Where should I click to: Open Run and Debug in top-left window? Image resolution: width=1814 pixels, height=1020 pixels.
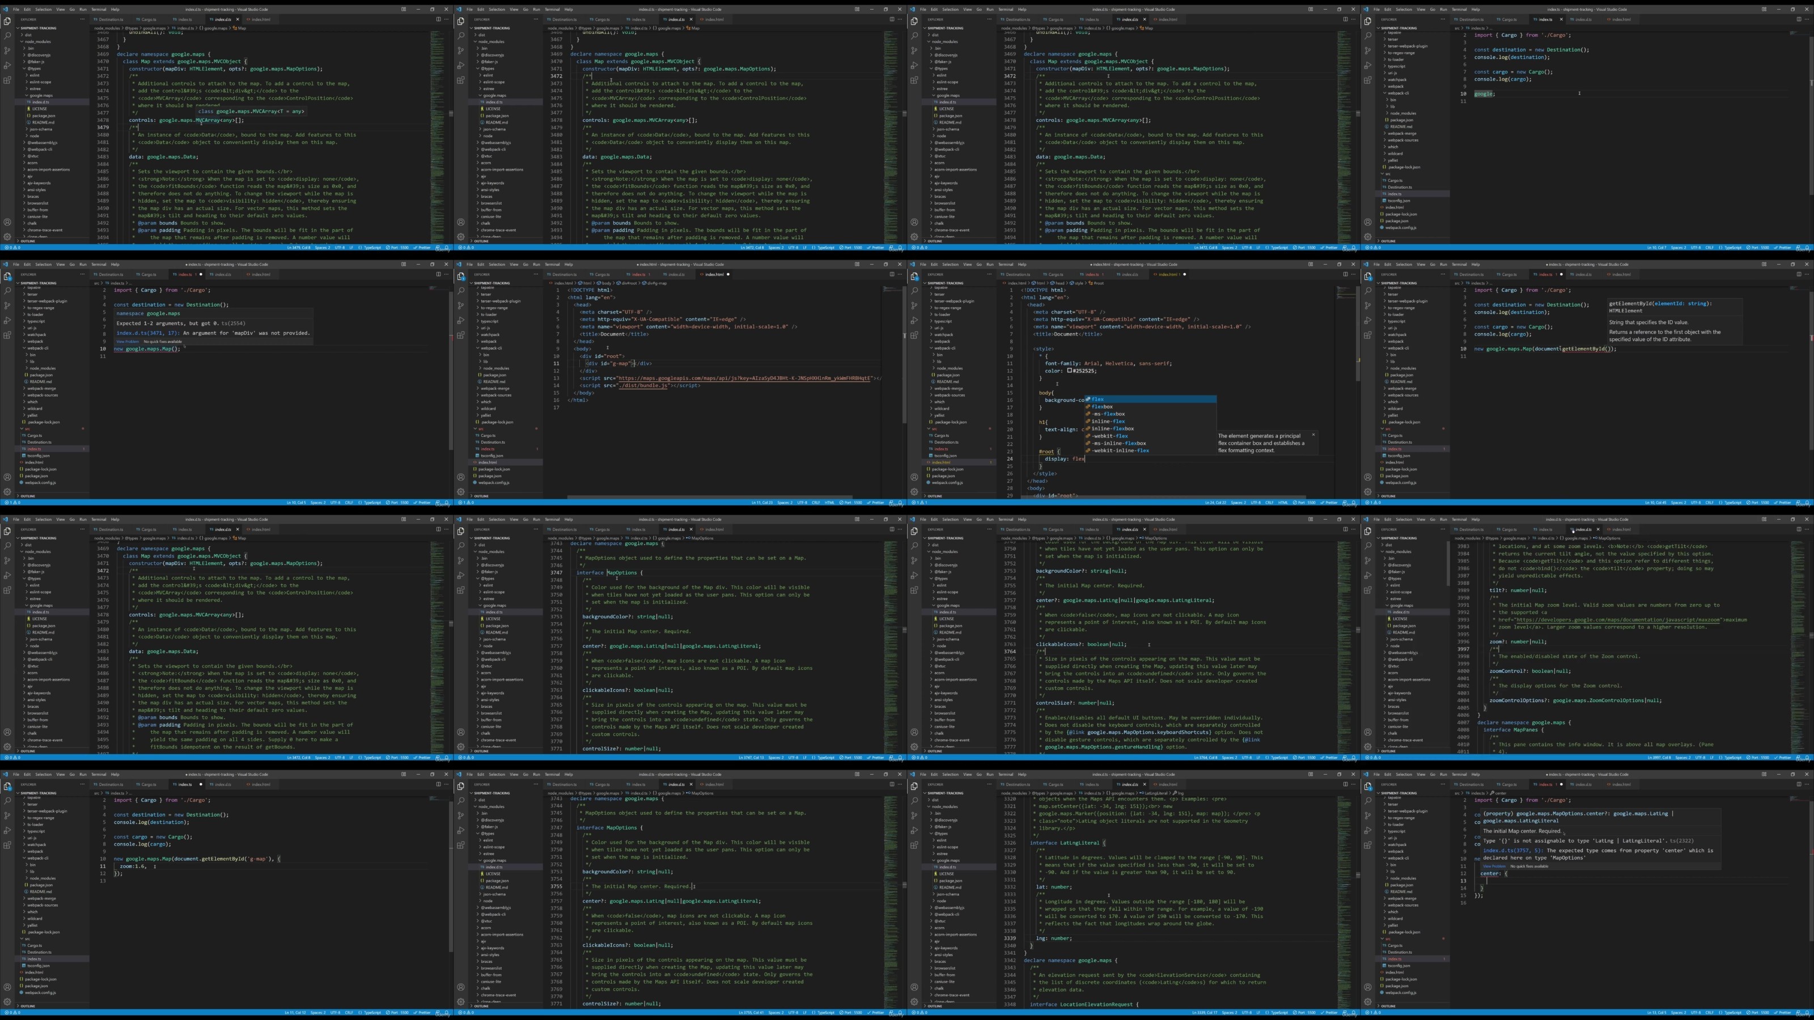(7, 65)
